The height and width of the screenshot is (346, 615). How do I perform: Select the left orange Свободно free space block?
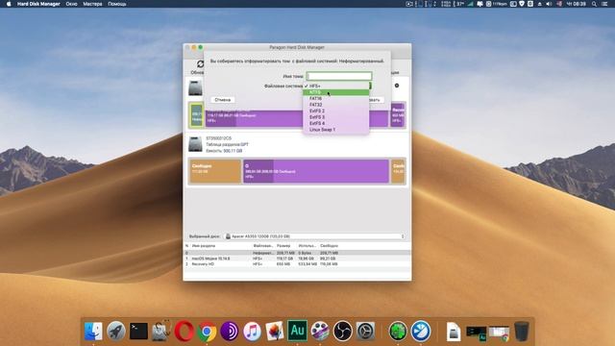[215, 171]
